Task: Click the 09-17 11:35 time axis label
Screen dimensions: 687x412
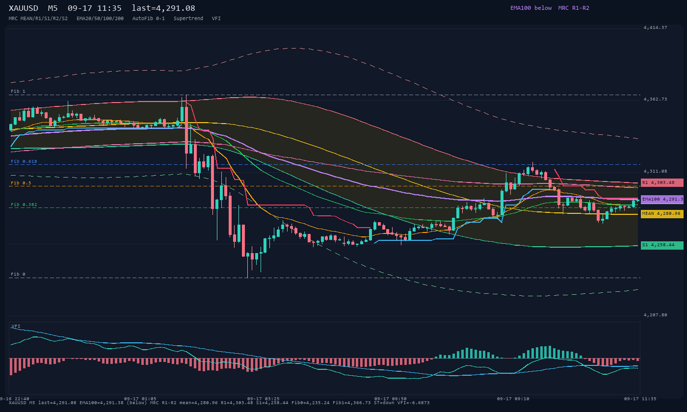Action: (x=640, y=399)
